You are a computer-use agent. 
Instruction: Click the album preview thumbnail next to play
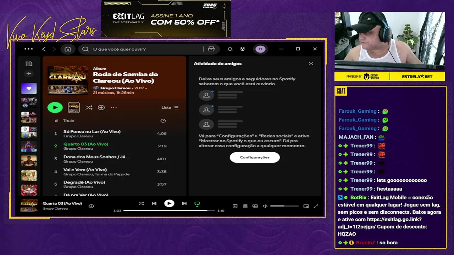click(74, 107)
